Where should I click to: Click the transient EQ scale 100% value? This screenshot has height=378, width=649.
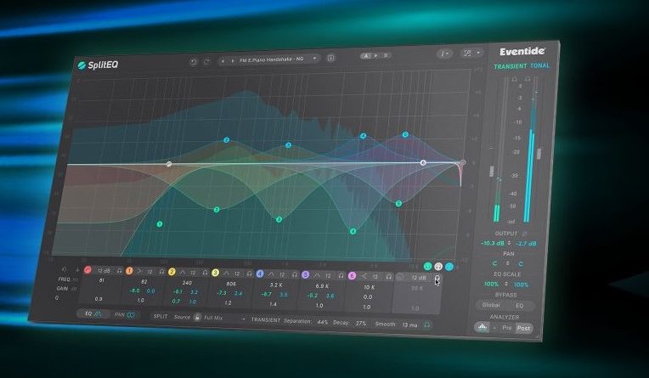(x=491, y=284)
